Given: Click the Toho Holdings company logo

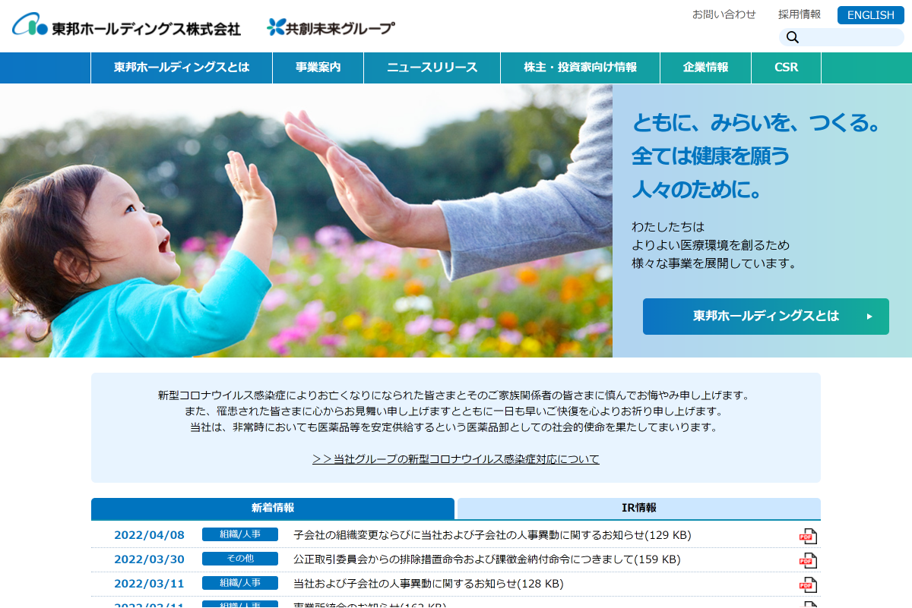Looking at the screenshot, I should coord(126,27).
